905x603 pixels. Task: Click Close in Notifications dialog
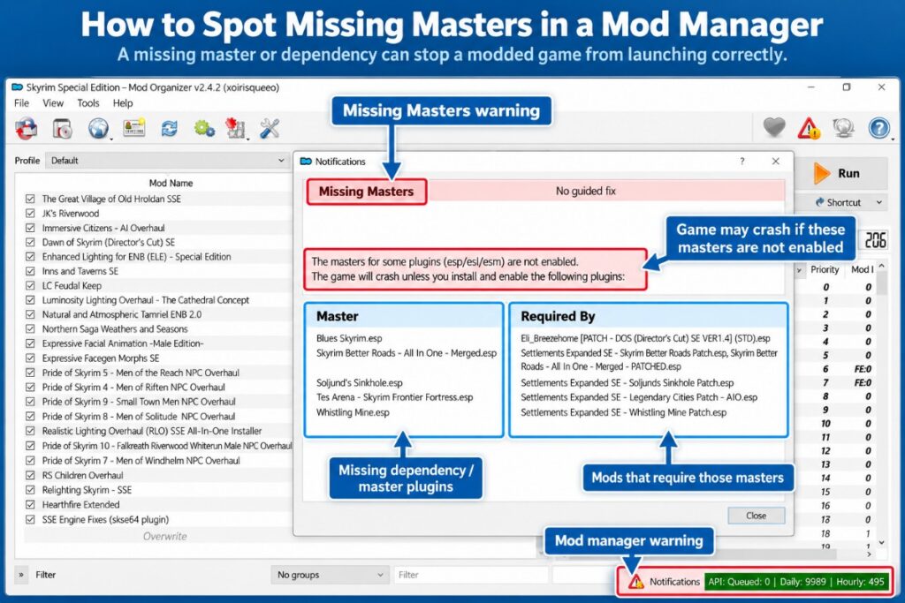757,516
